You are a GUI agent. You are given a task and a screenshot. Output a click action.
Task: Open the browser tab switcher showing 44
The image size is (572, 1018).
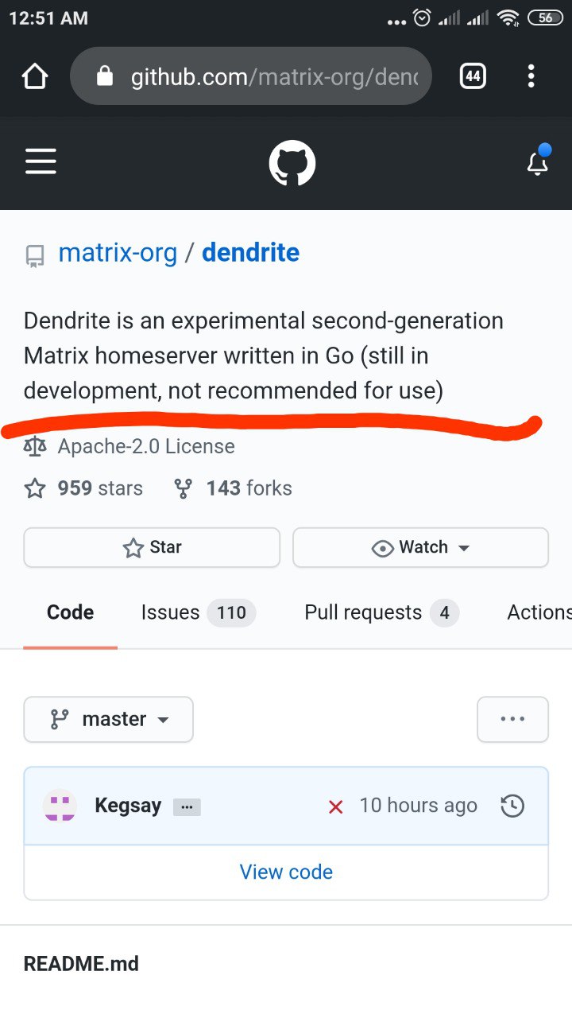coord(473,76)
